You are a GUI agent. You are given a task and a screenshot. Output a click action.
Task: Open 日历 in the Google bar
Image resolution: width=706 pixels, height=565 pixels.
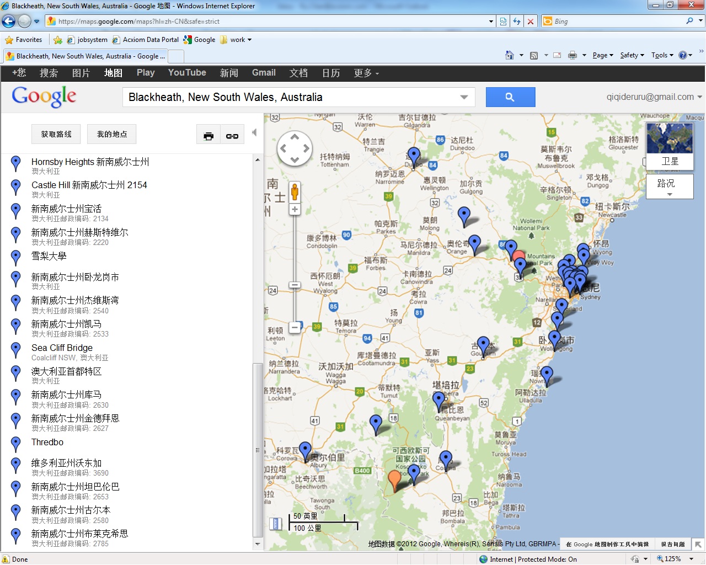pos(331,73)
